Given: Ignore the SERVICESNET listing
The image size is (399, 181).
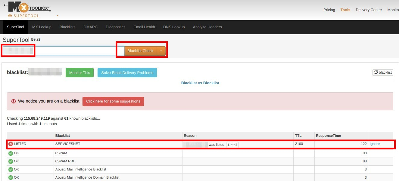Looking at the screenshot, I should coord(375,144).
